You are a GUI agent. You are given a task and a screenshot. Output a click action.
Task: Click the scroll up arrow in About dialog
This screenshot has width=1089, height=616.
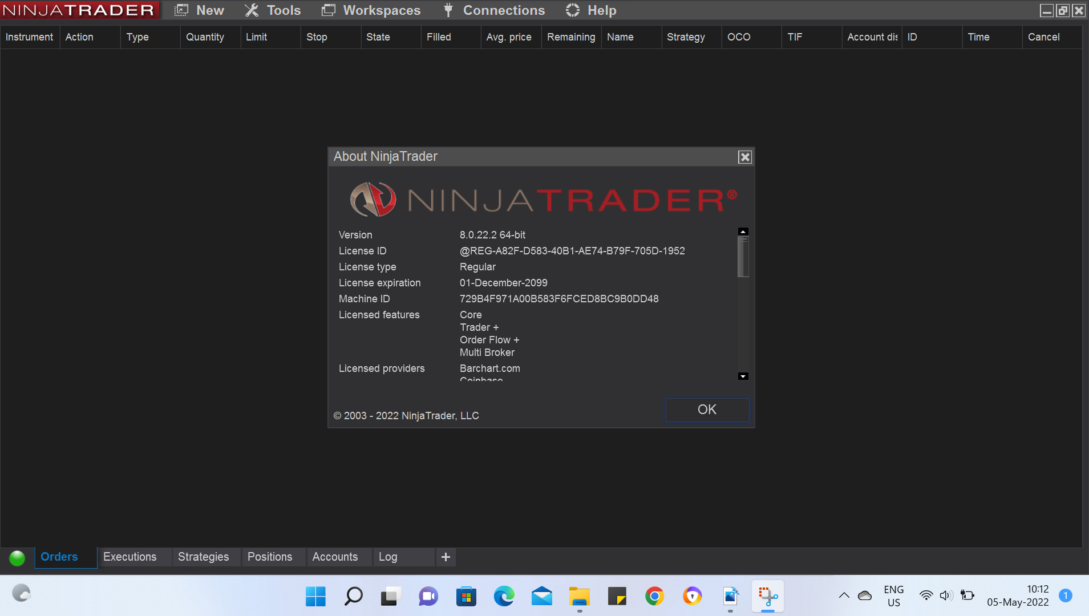click(x=743, y=232)
